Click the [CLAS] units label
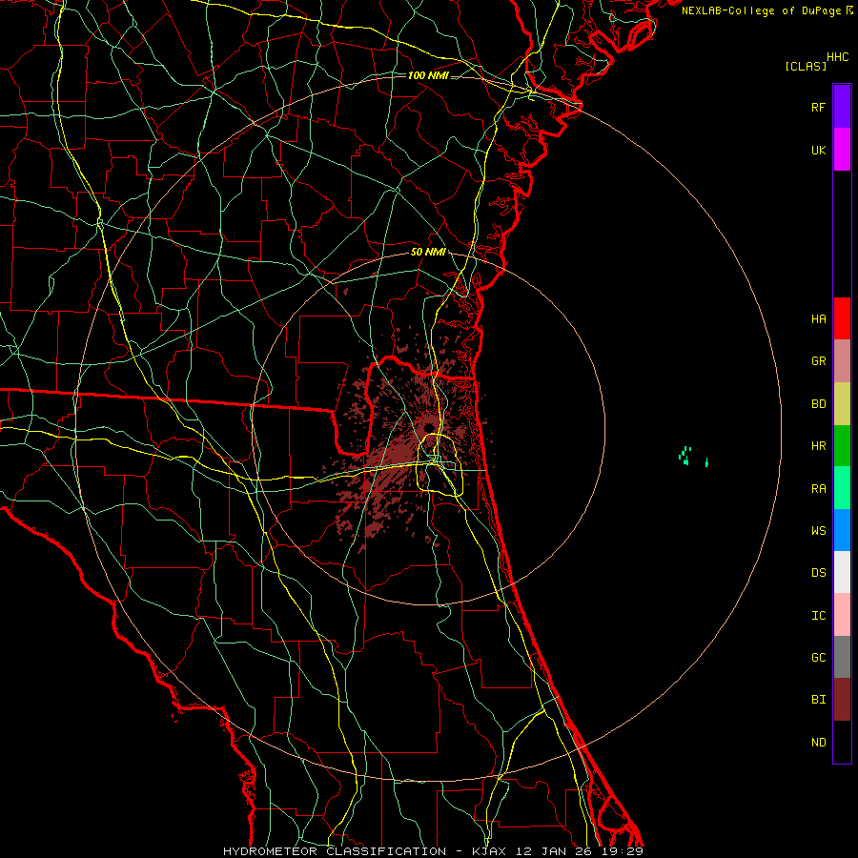The width and height of the screenshot is (858, 858). pos(806,66)
